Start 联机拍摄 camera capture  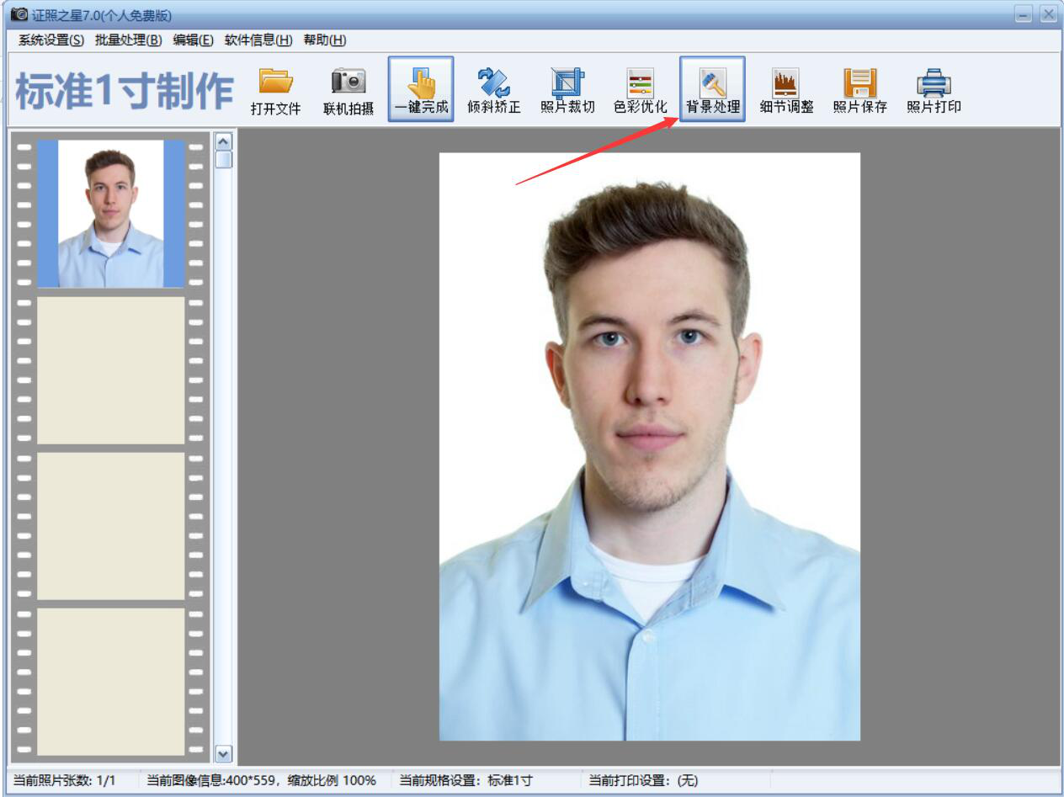click(x=348, y=90)
